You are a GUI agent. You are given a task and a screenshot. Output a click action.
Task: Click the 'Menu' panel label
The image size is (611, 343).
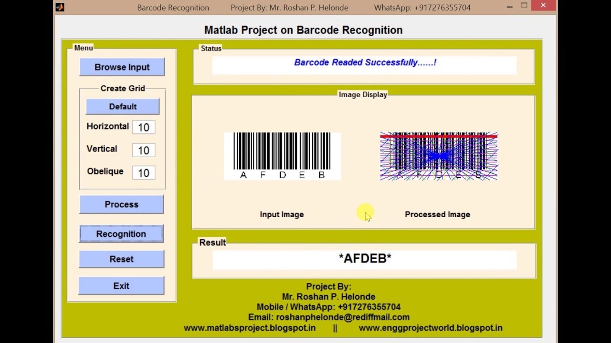[x=84, y=48]
